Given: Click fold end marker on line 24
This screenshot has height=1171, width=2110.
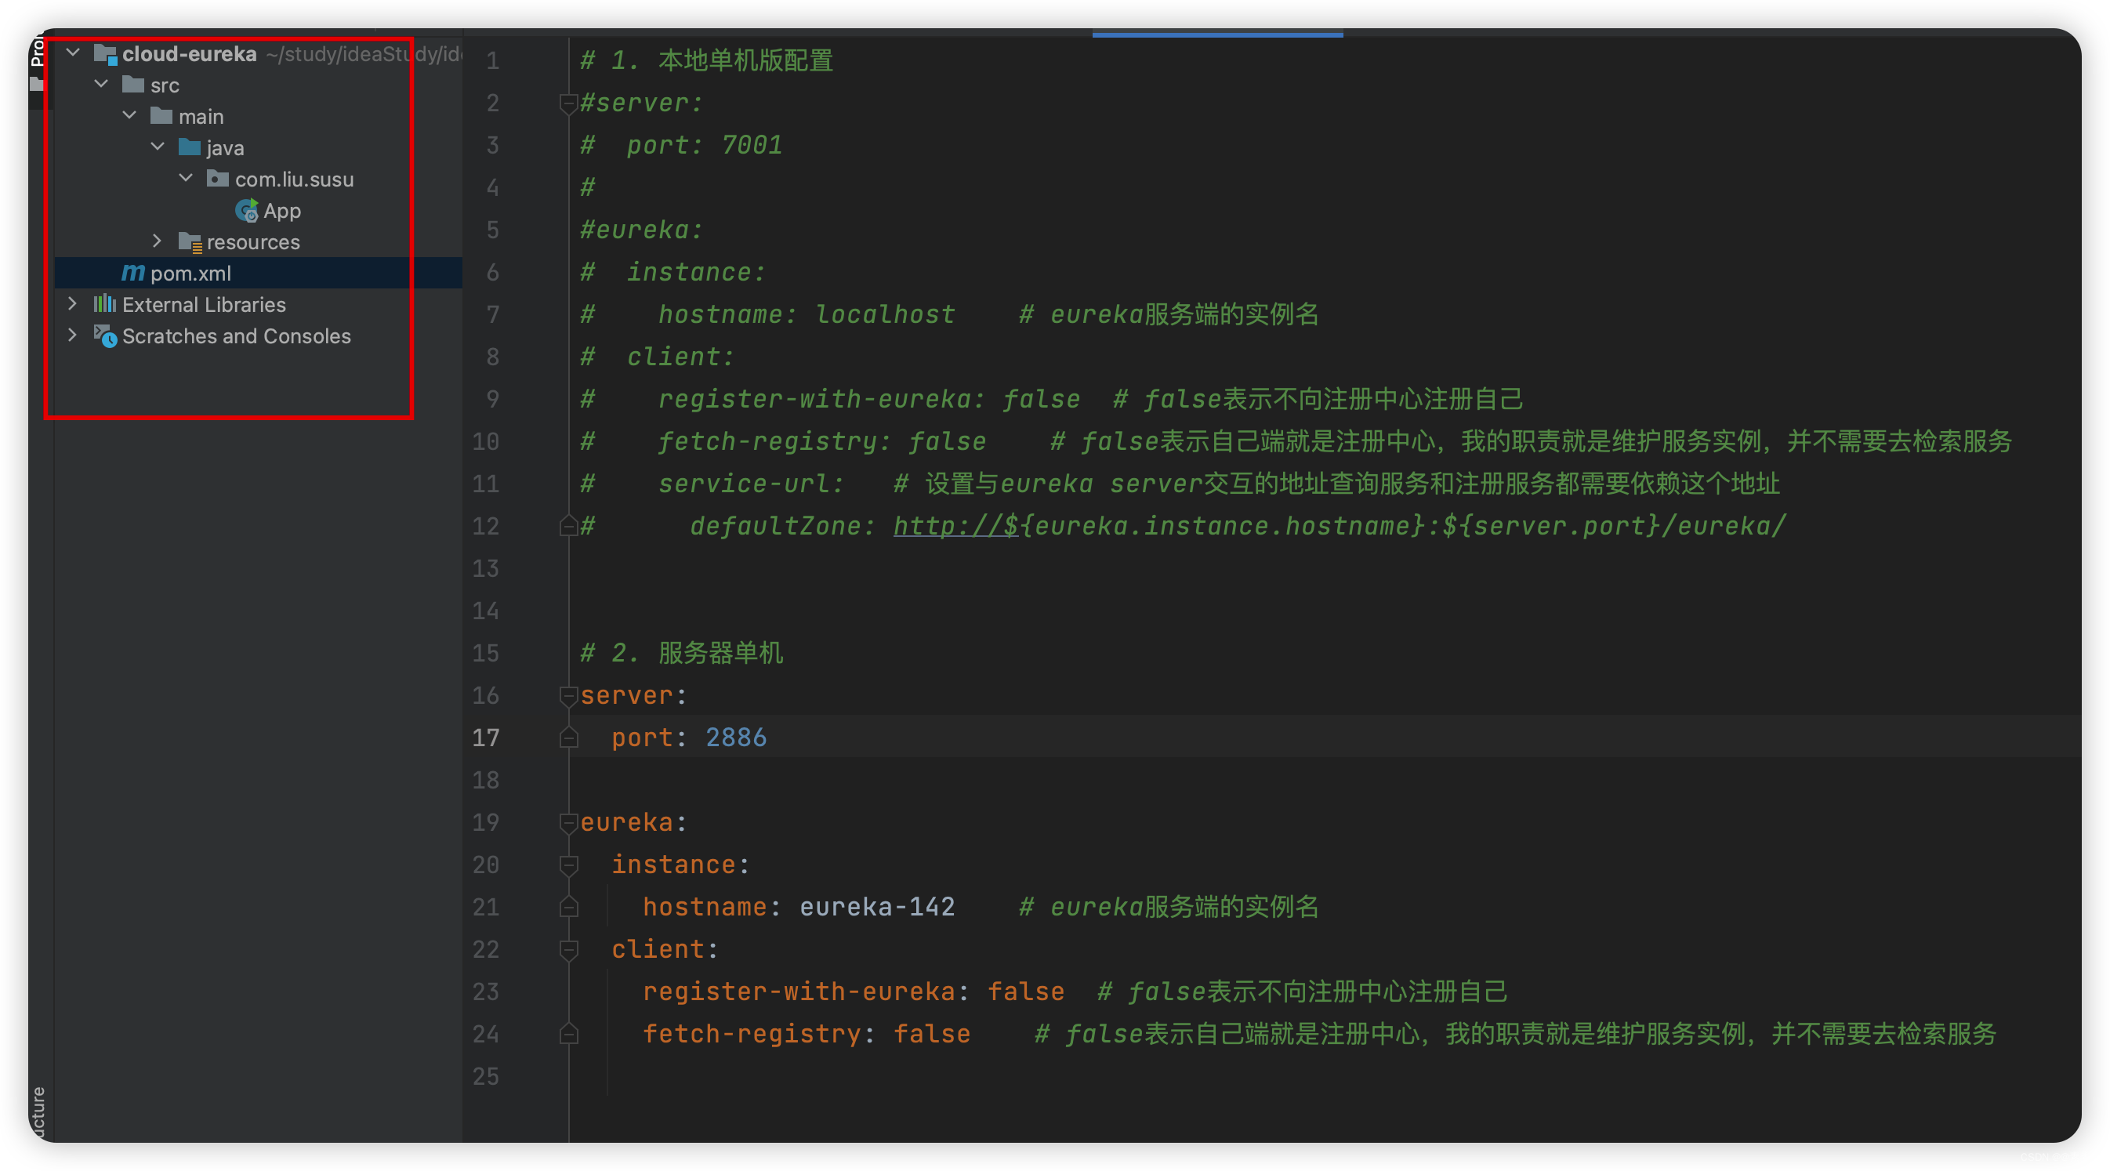Looking at the screenshot, I should 568,1033.
